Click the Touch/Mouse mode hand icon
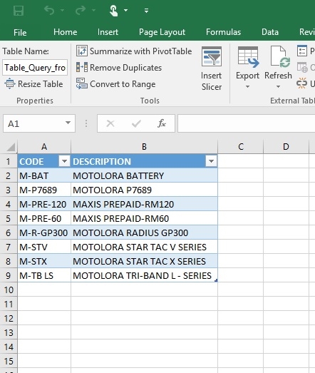Screen dimensions: 315x373 (113, 11)
